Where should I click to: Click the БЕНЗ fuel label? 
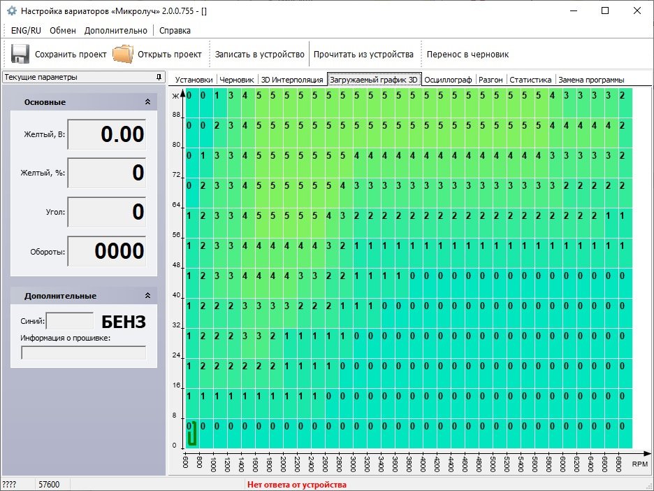[124, 322]
